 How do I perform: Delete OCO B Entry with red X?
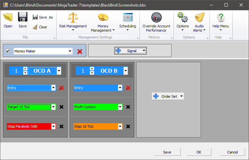[128, 88]
